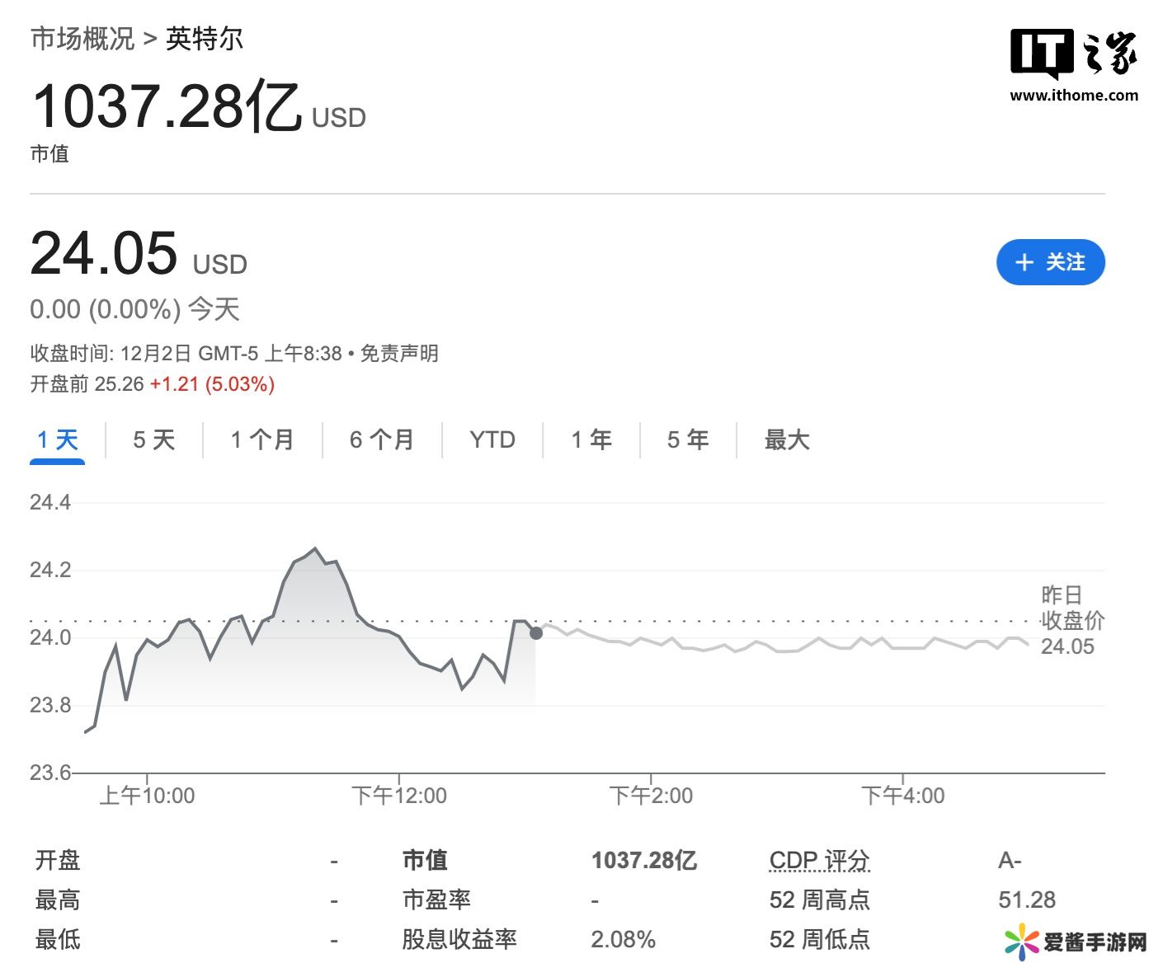
Task: Click the www.ithome.com watermark text
Action: click(x=1074, y=95)
